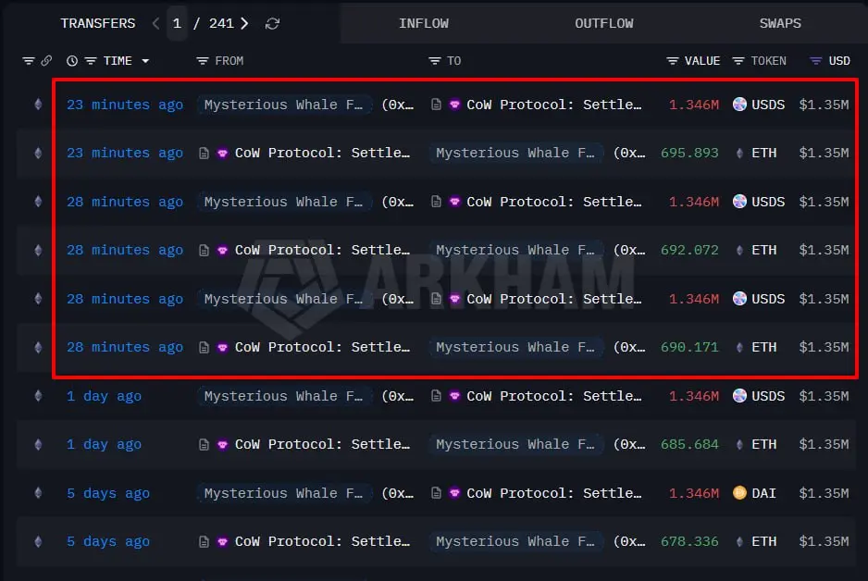Click 1.346M value in DAI row

pos(694,493)
